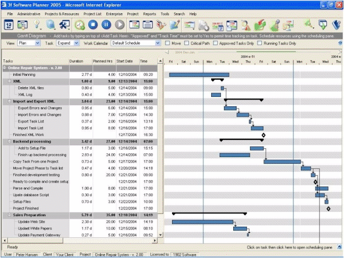
Task: Click the open scheduling pane link text
Action: point(289,247)
